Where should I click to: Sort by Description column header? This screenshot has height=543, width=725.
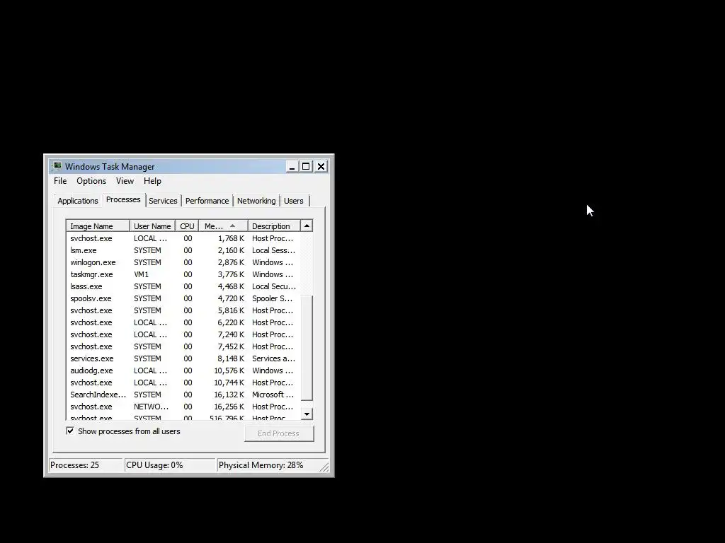tap(274, 226)
